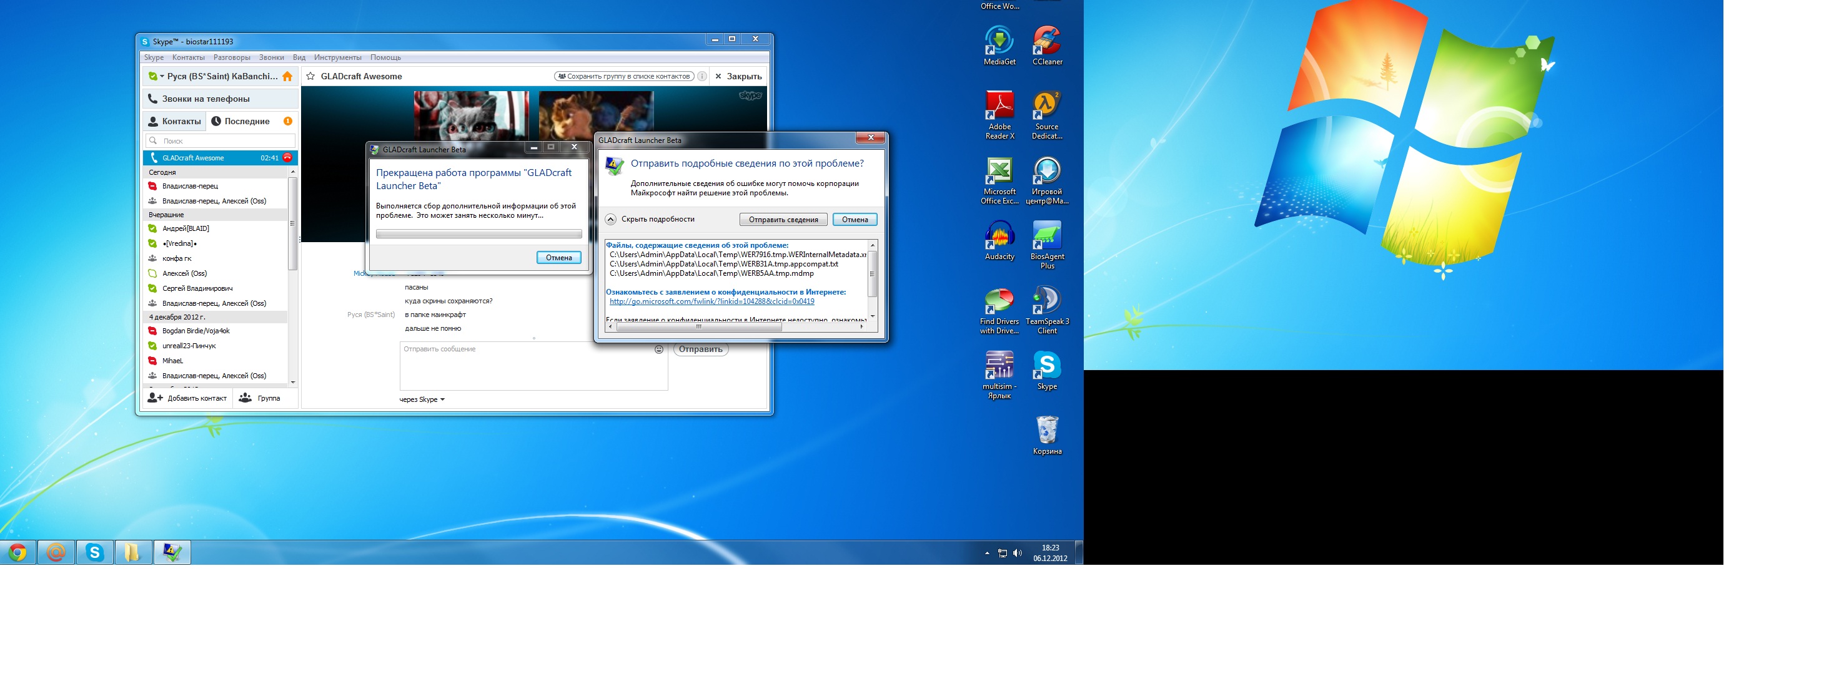Image resolution: width=1839 pixels, height=674 pixels.
Task: Open the Инструменты menu
Action: 337,58
